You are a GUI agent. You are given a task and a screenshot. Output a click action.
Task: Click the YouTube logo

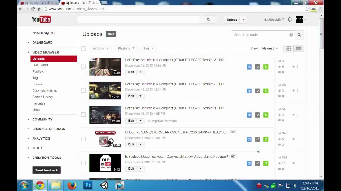(x=41, y=19)
